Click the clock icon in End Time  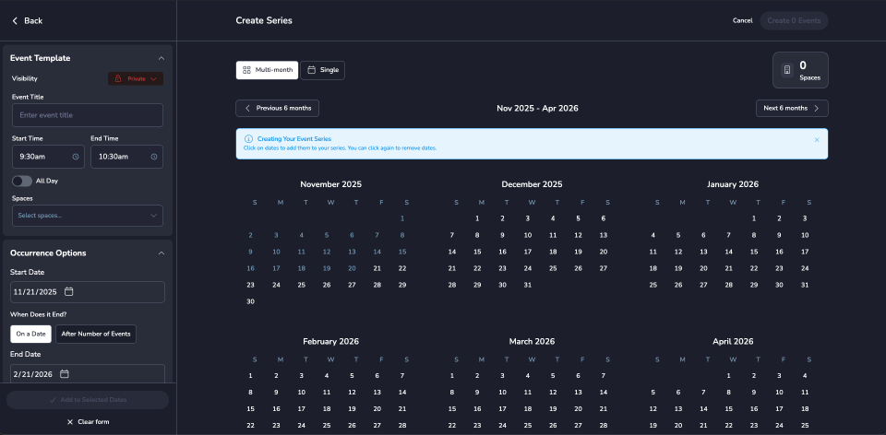click(154, 157)
